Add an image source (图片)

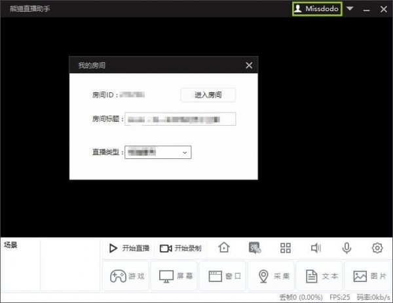(367, 276)
